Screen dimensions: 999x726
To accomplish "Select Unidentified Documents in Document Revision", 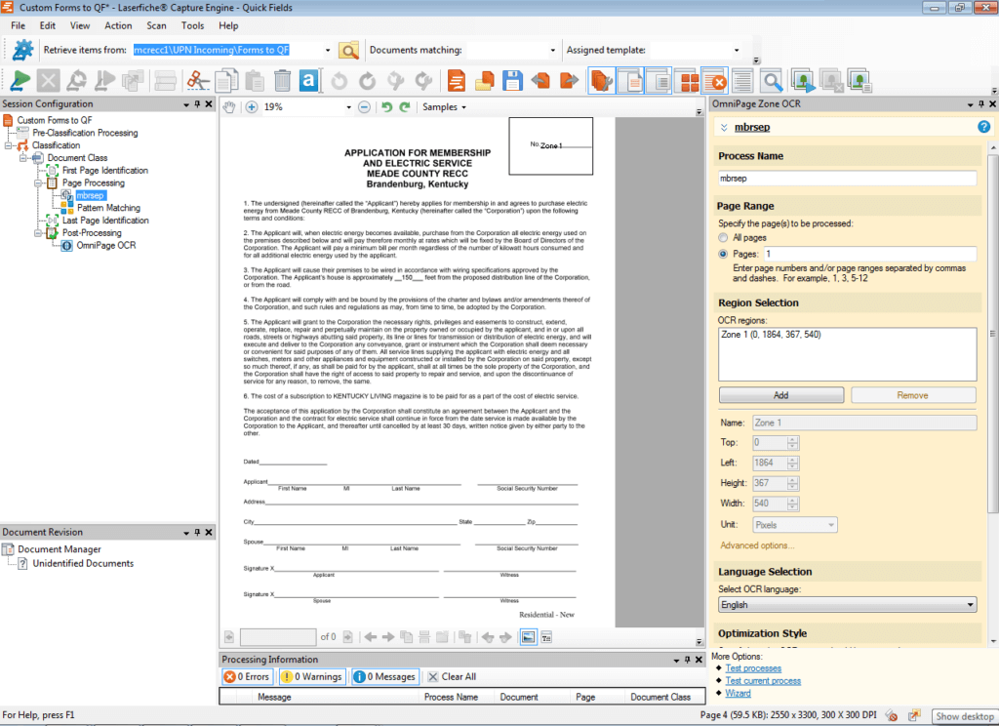I will [x=83, y=563].
